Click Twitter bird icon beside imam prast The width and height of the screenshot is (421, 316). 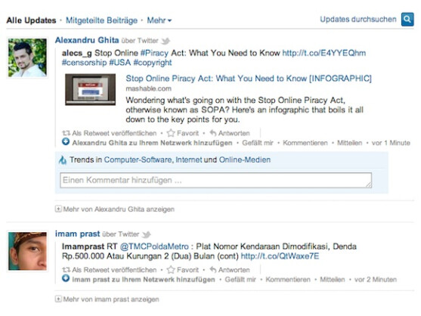[x=147, y=234]
